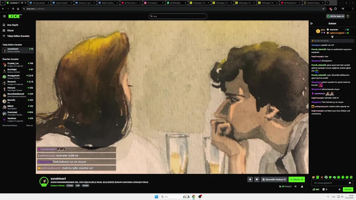Image resolution: width=356 pixels, height=200 pixels.
Task: Click Daha Az link in sidebar
Action: click(x=30, y=126)
